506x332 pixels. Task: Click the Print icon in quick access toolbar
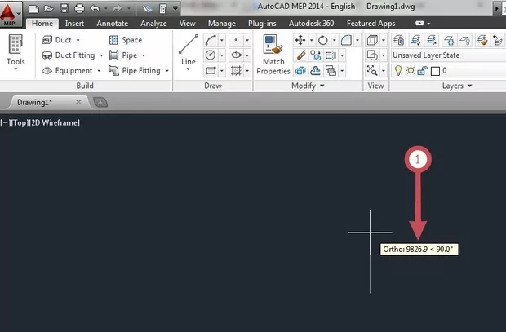pos(78,8)
